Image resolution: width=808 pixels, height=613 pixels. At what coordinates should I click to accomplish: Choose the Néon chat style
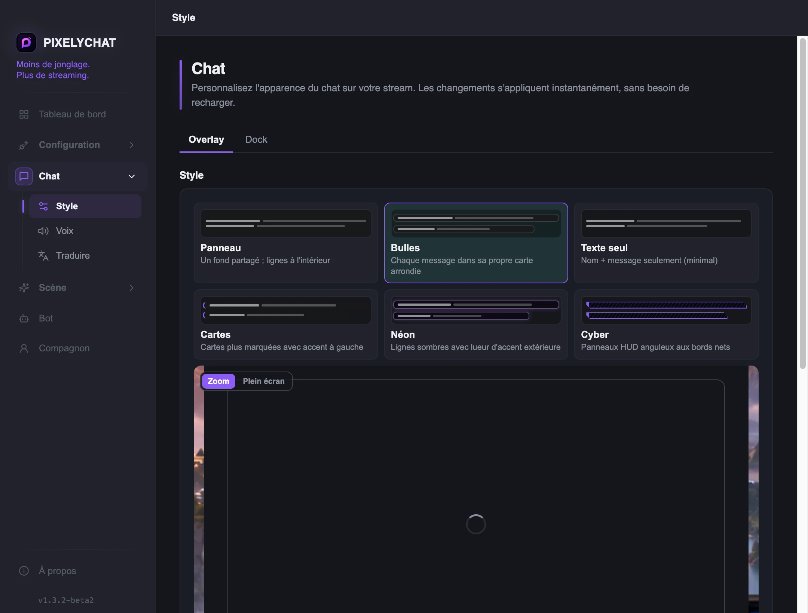(x=476, y=324)
